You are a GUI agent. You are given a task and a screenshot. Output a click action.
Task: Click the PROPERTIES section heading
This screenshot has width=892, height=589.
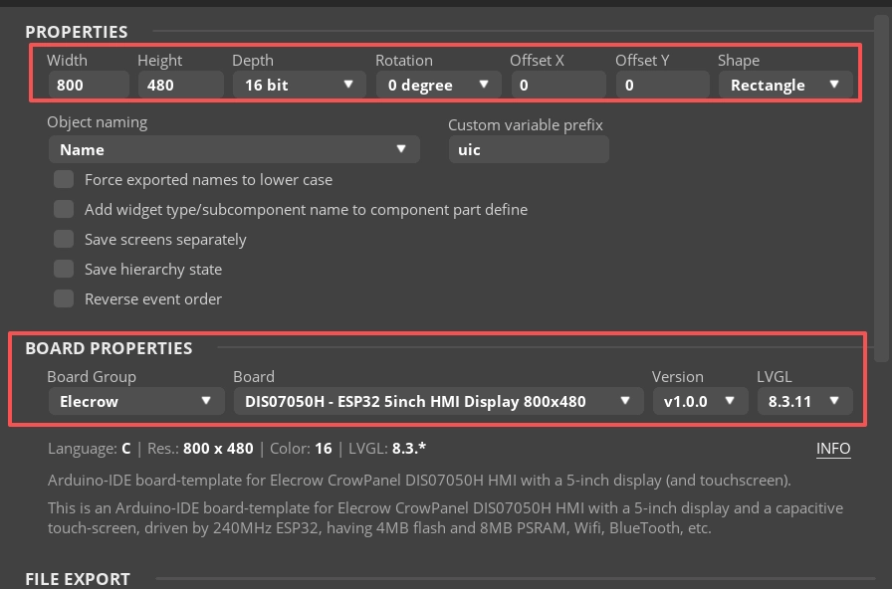coord(77,32)
